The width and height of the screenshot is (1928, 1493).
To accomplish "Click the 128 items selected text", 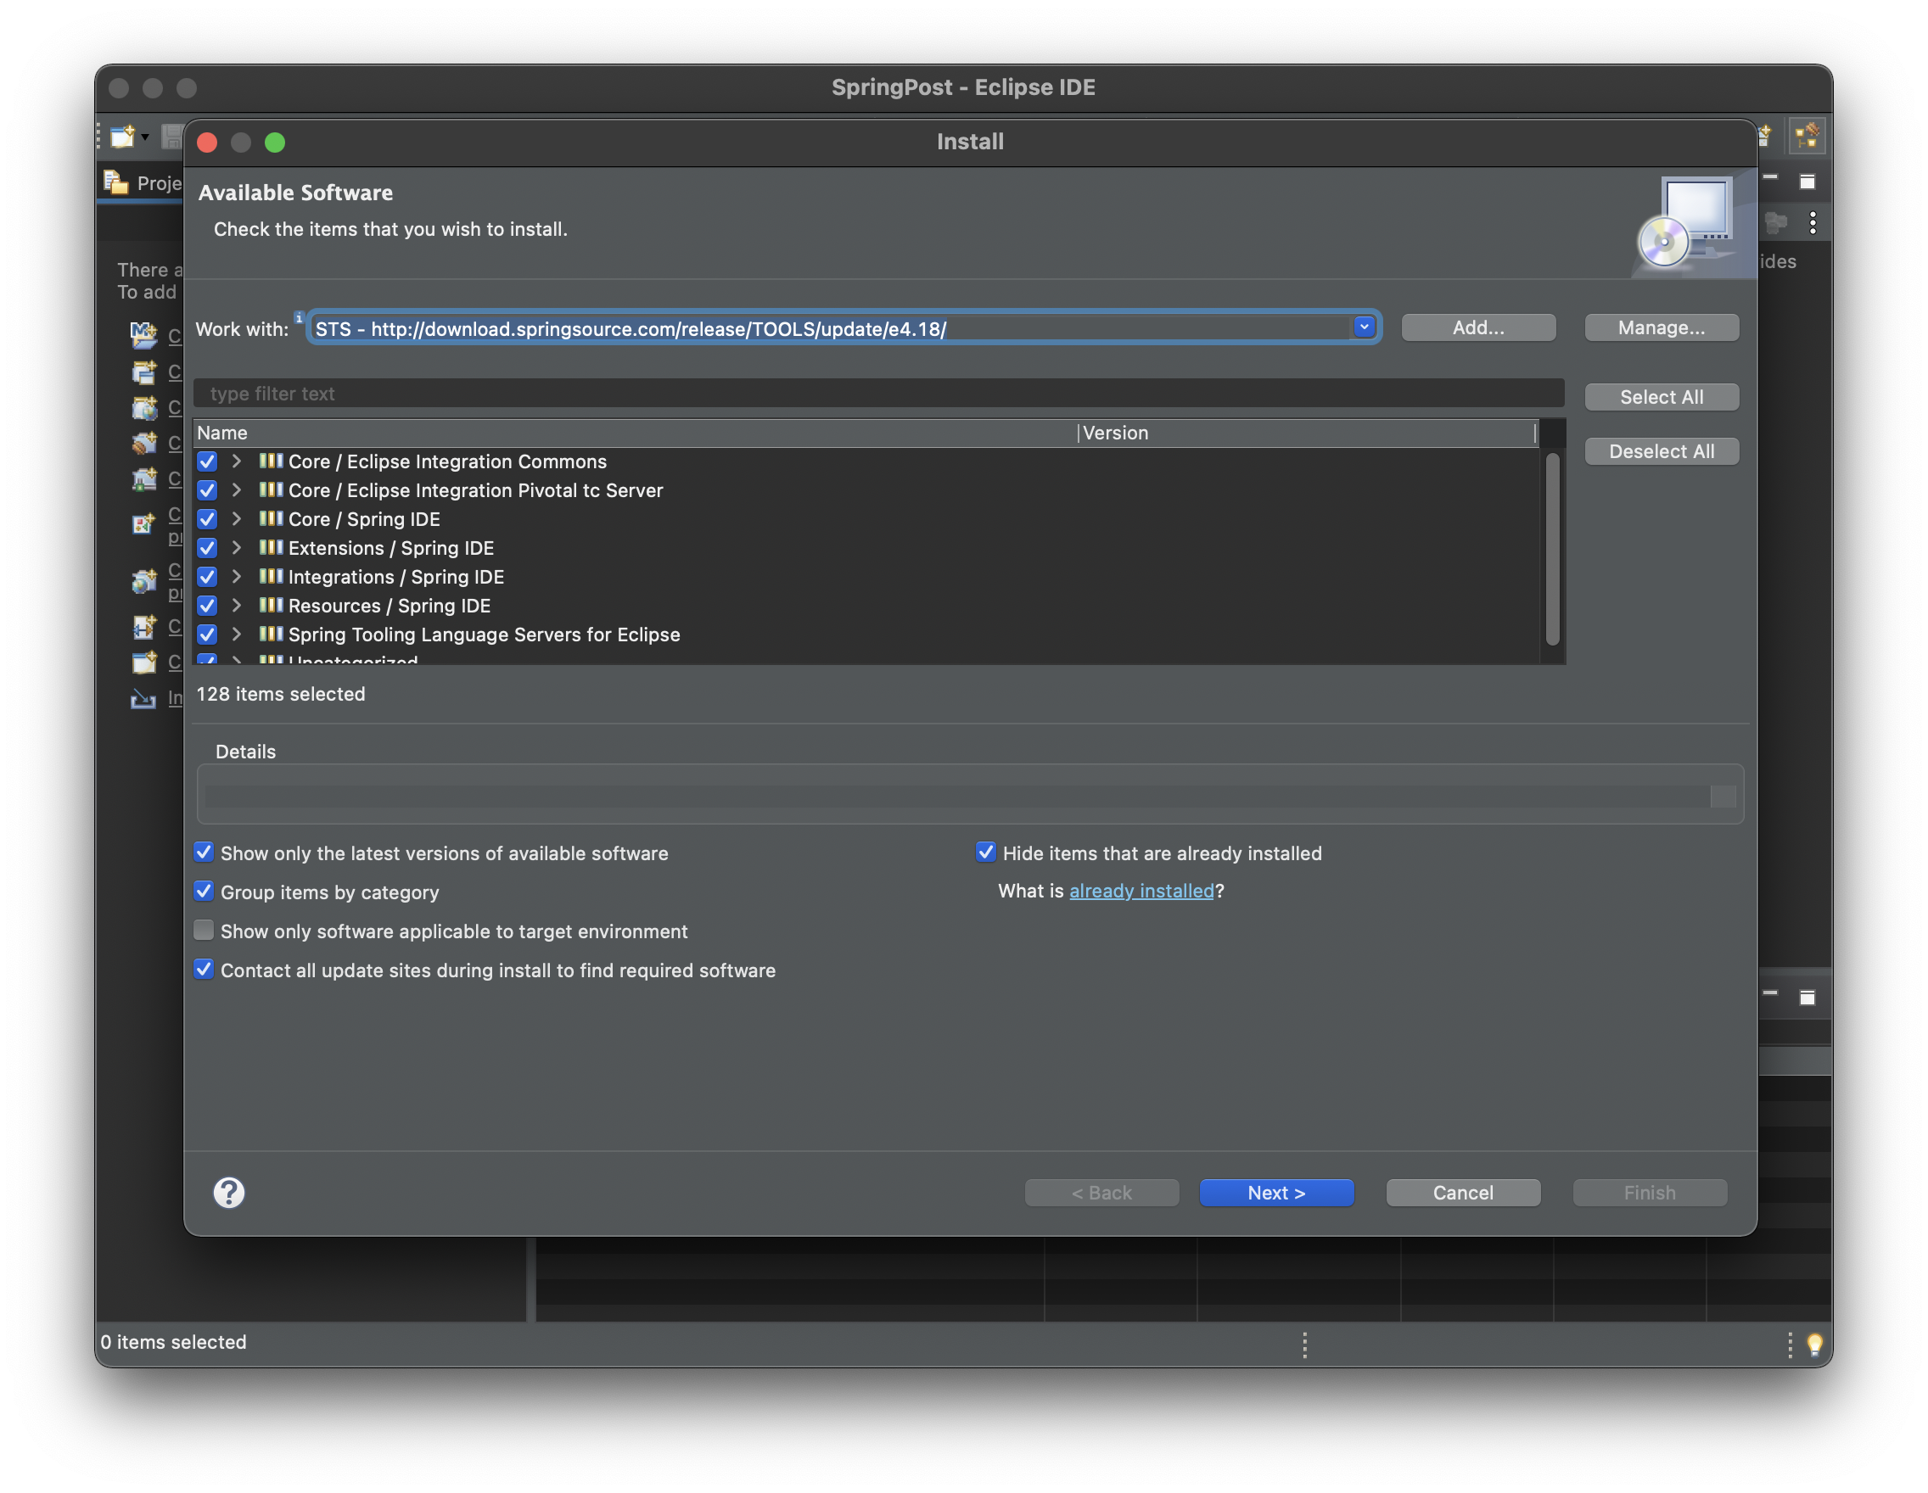I will 281,694.
